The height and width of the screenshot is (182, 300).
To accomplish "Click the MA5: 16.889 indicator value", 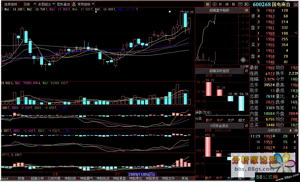I will (104, 9).
